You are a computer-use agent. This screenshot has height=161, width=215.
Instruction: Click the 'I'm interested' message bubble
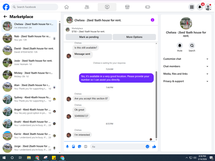coord(82,135)
